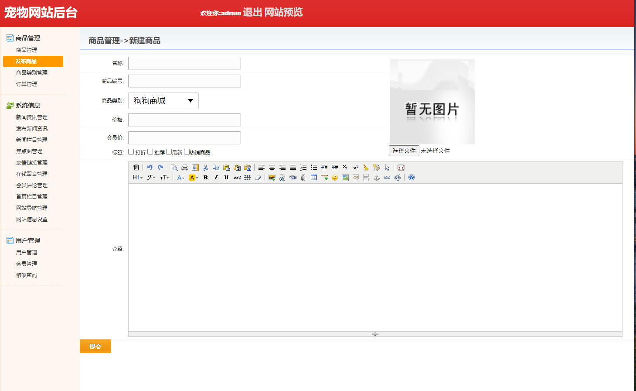Click the 提交 submit button
This screenshot has width=636, height=391.
[95, 346]
